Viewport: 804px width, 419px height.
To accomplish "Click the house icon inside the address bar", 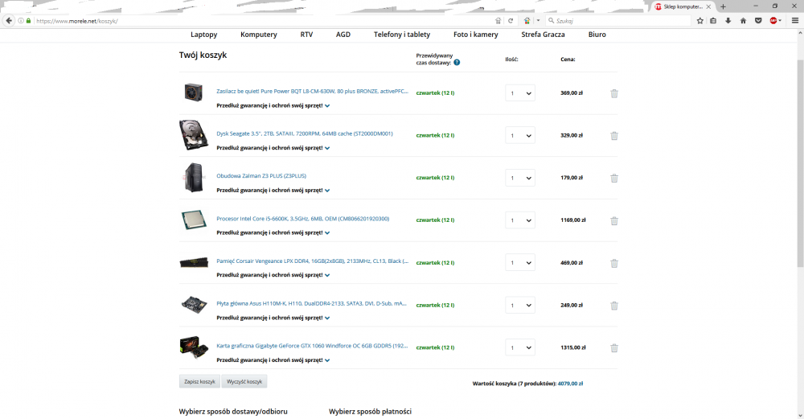I will point(498,21).
